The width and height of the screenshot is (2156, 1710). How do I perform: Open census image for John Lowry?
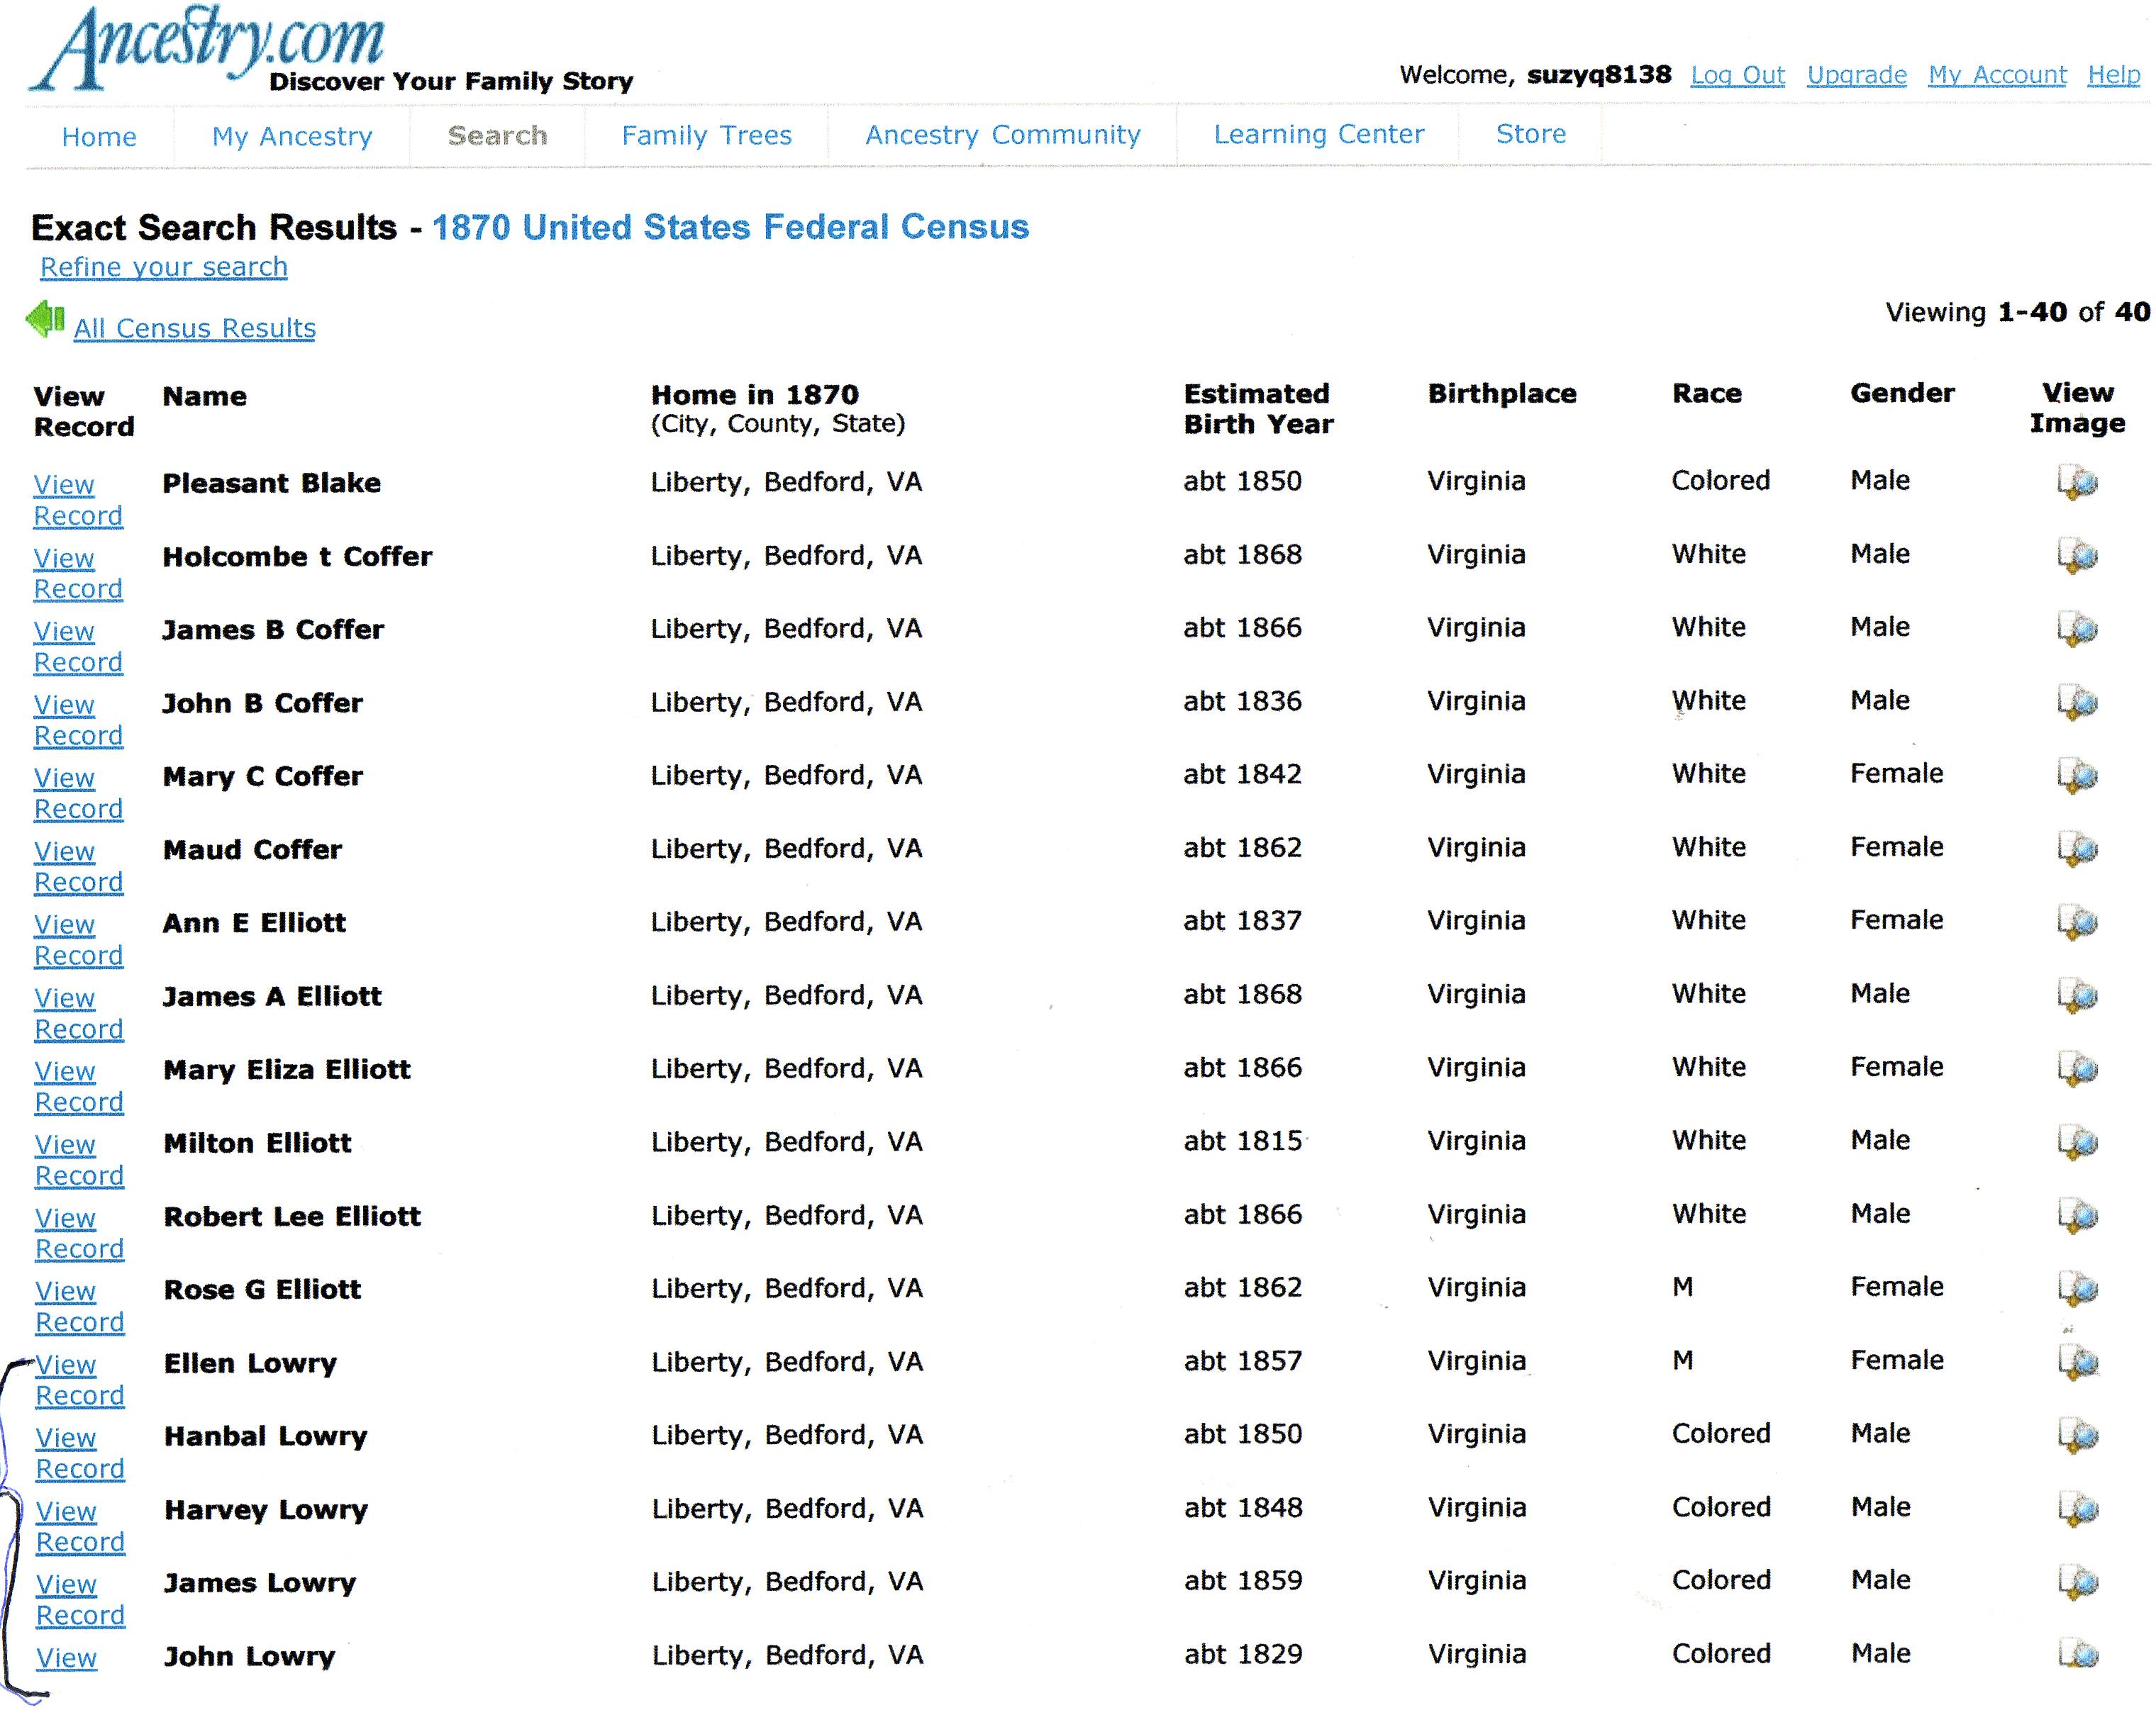click(2078, 1655)
